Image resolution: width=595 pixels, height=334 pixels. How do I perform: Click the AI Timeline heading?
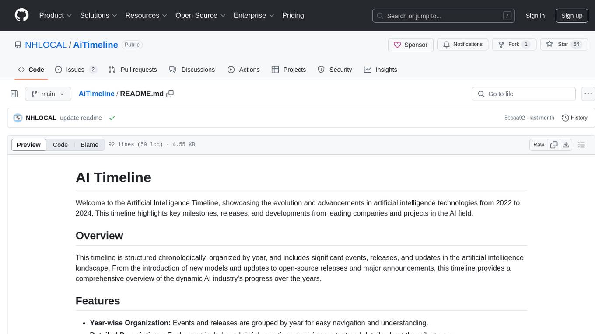[113, 177]
